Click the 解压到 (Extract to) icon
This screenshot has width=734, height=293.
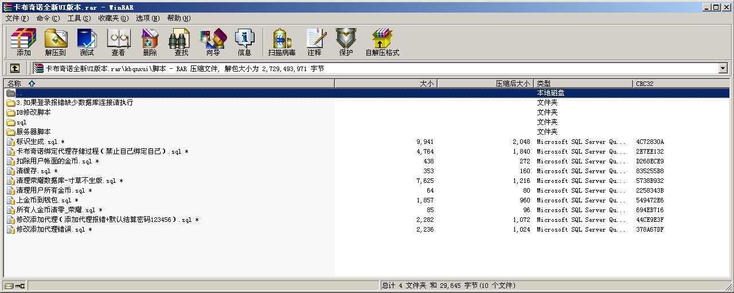coord(56,42)
